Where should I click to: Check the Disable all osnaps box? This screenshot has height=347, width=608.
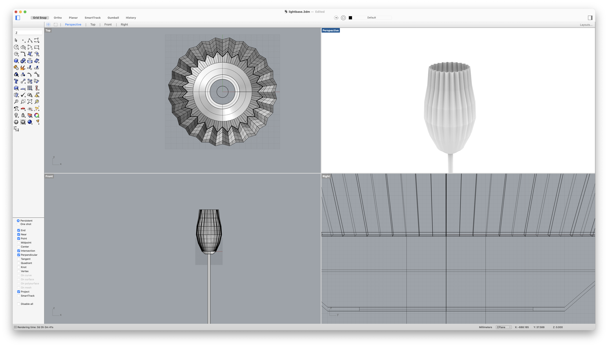(x=19, y=304)
